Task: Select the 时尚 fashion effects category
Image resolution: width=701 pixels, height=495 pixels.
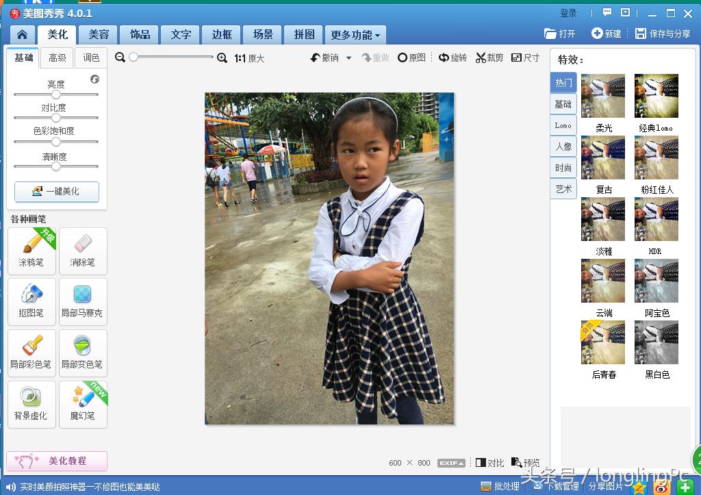Action: [x=563, y=168]
